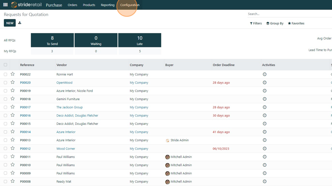Open the Group By dropdown
Image resolution: width=332 pixels, height=186 pixels.
click(x=275, y=23)
